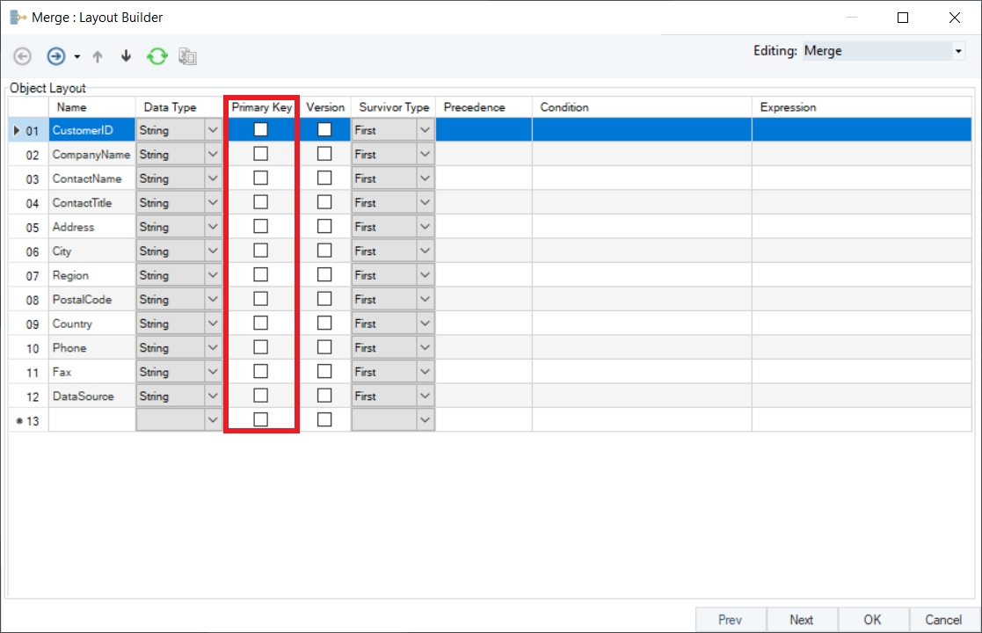
Task: Confirm with the OK button
Action: [x=873, y=620]
